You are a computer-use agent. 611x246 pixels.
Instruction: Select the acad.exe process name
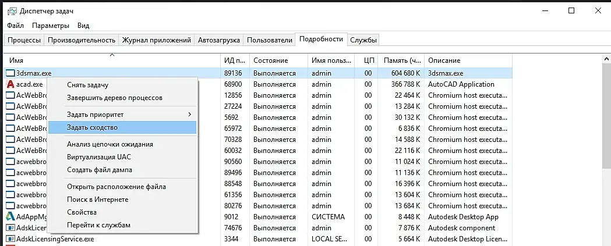30,84
